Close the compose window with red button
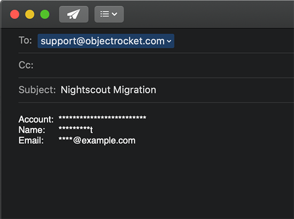The width and height of the screenshot is (294, 219). tap(14, 14)
